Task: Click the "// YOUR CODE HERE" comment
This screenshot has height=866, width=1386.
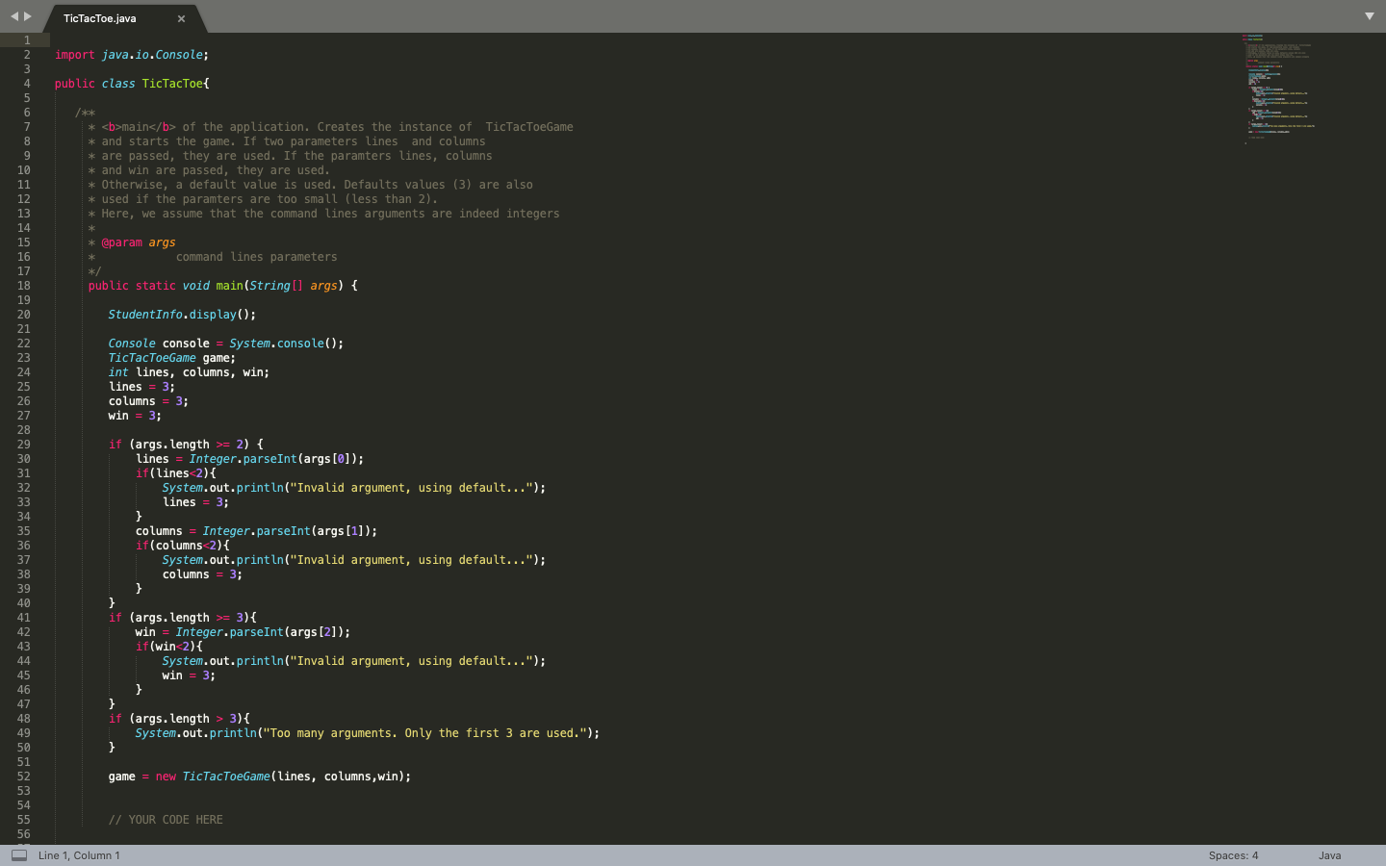Action: [x=166, y=820]
